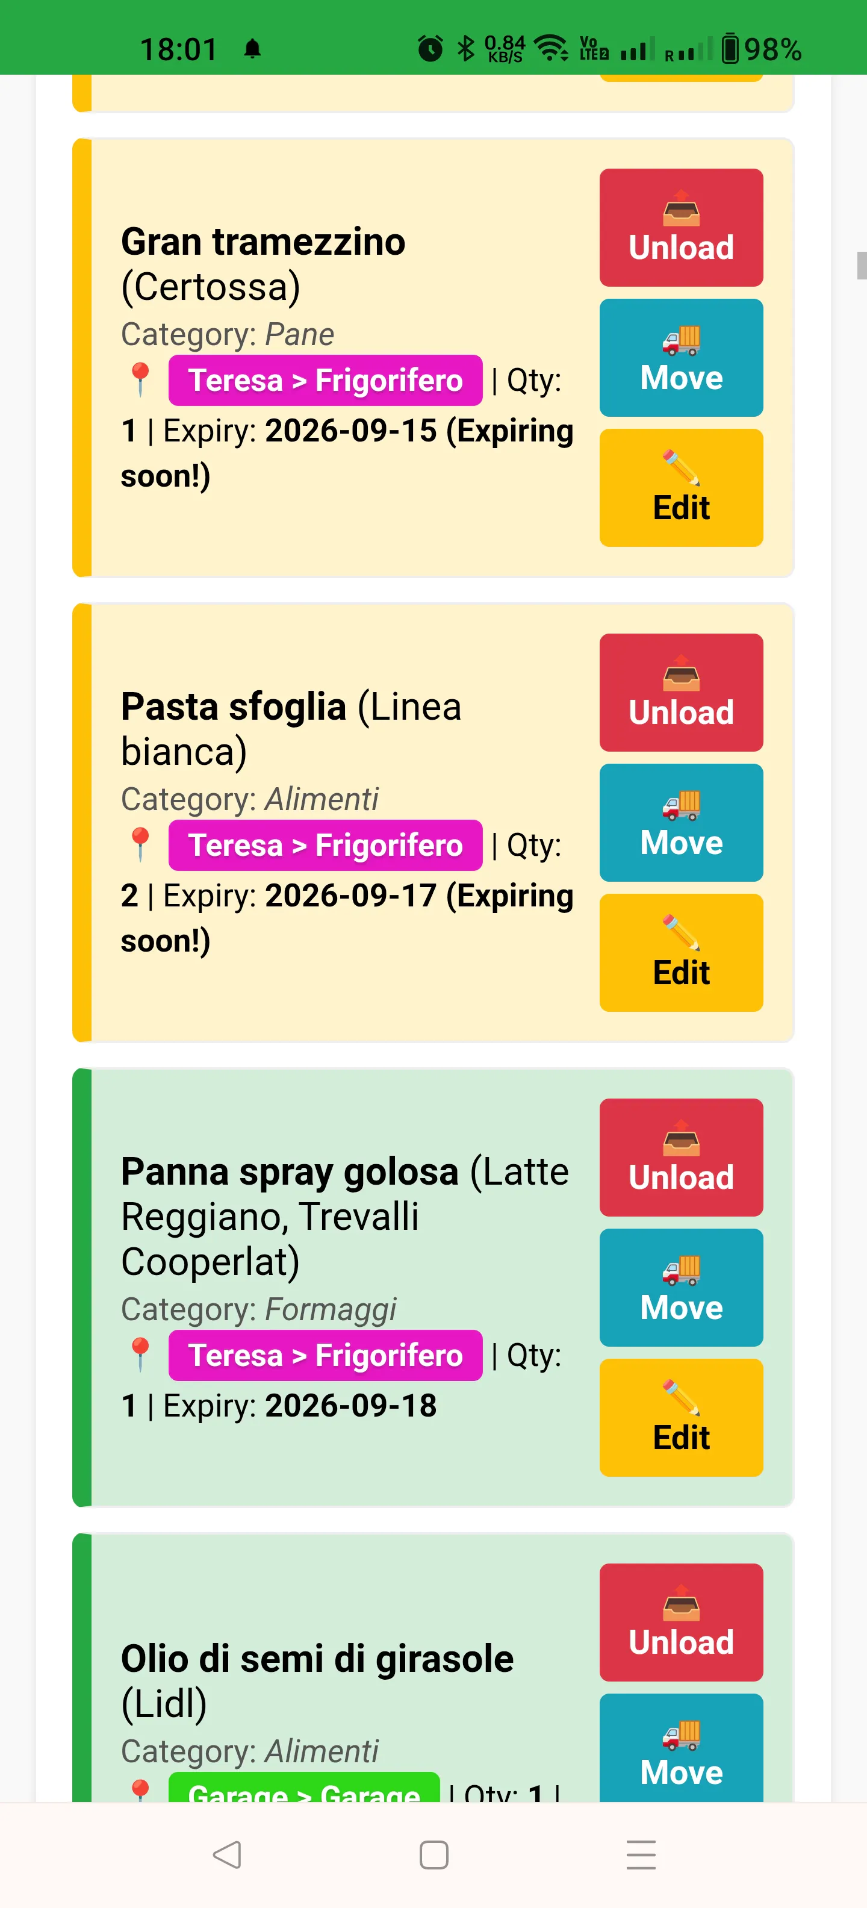Edit the Pasta sfoglia entry
This screenshot has height=1908, width=867.
[x=681, y=953]
